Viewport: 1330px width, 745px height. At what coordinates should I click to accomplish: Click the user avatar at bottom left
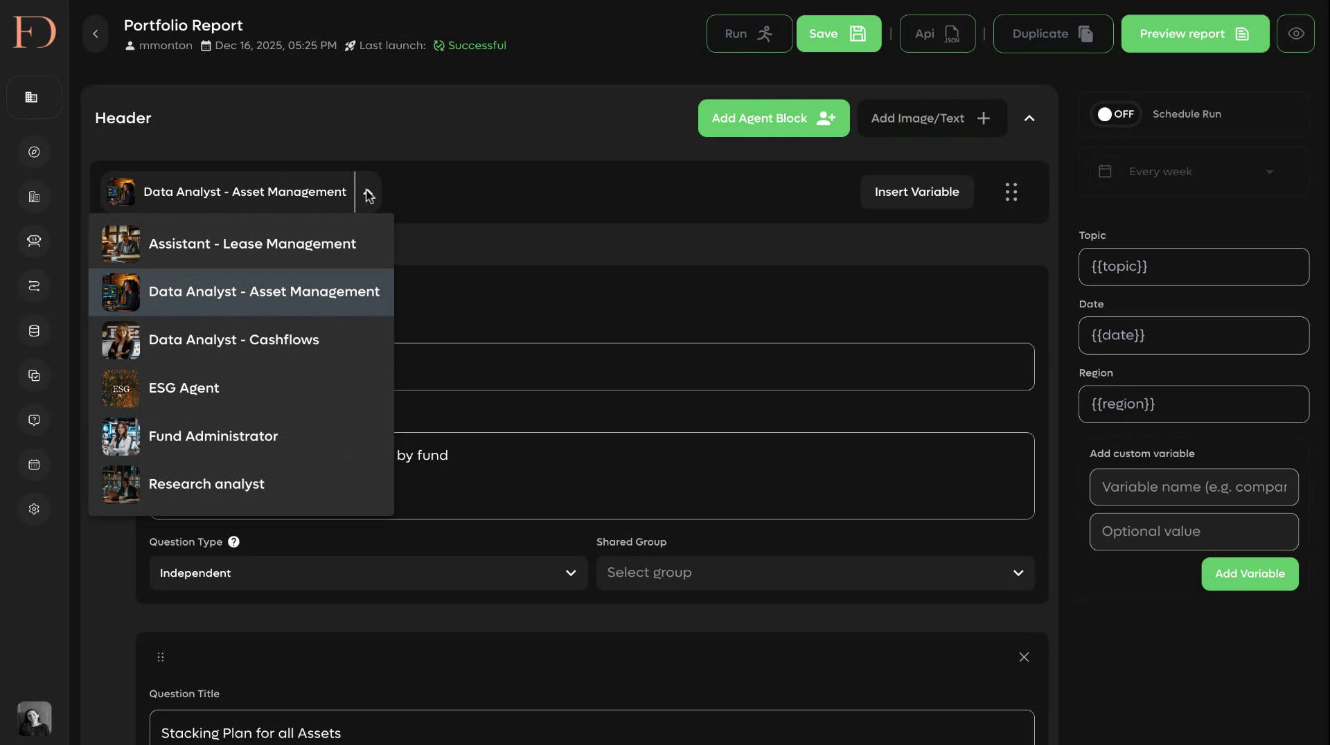34,719
